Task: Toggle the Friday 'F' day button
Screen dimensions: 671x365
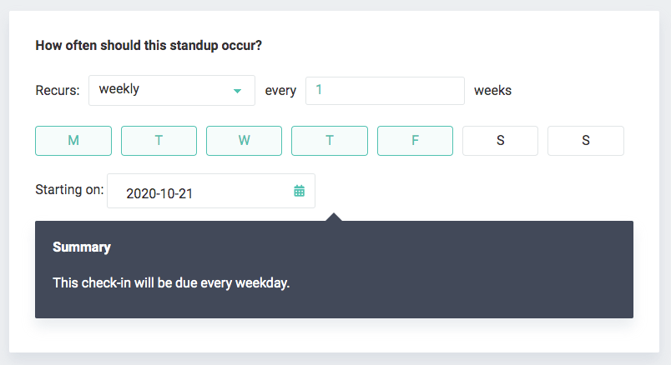Action: point(415,141)
